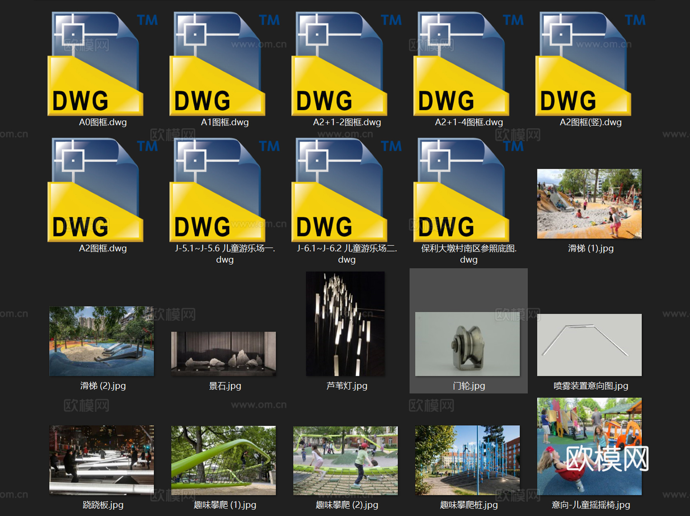Image resolution: width=690 pixels, height=516 pixels.
Task: Click the file name A2图框.dwg
Action: (103, 248)
